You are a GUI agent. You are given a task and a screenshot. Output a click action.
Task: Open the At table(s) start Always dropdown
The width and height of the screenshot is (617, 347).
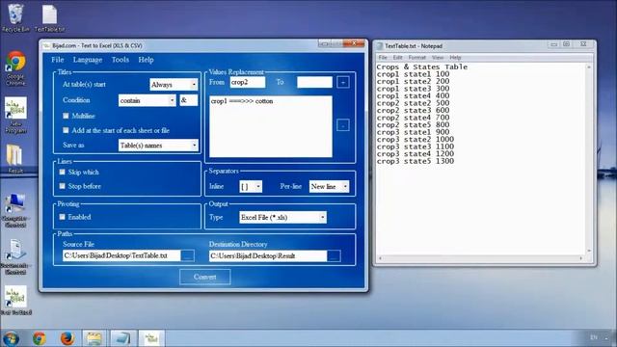click(174, 85)
